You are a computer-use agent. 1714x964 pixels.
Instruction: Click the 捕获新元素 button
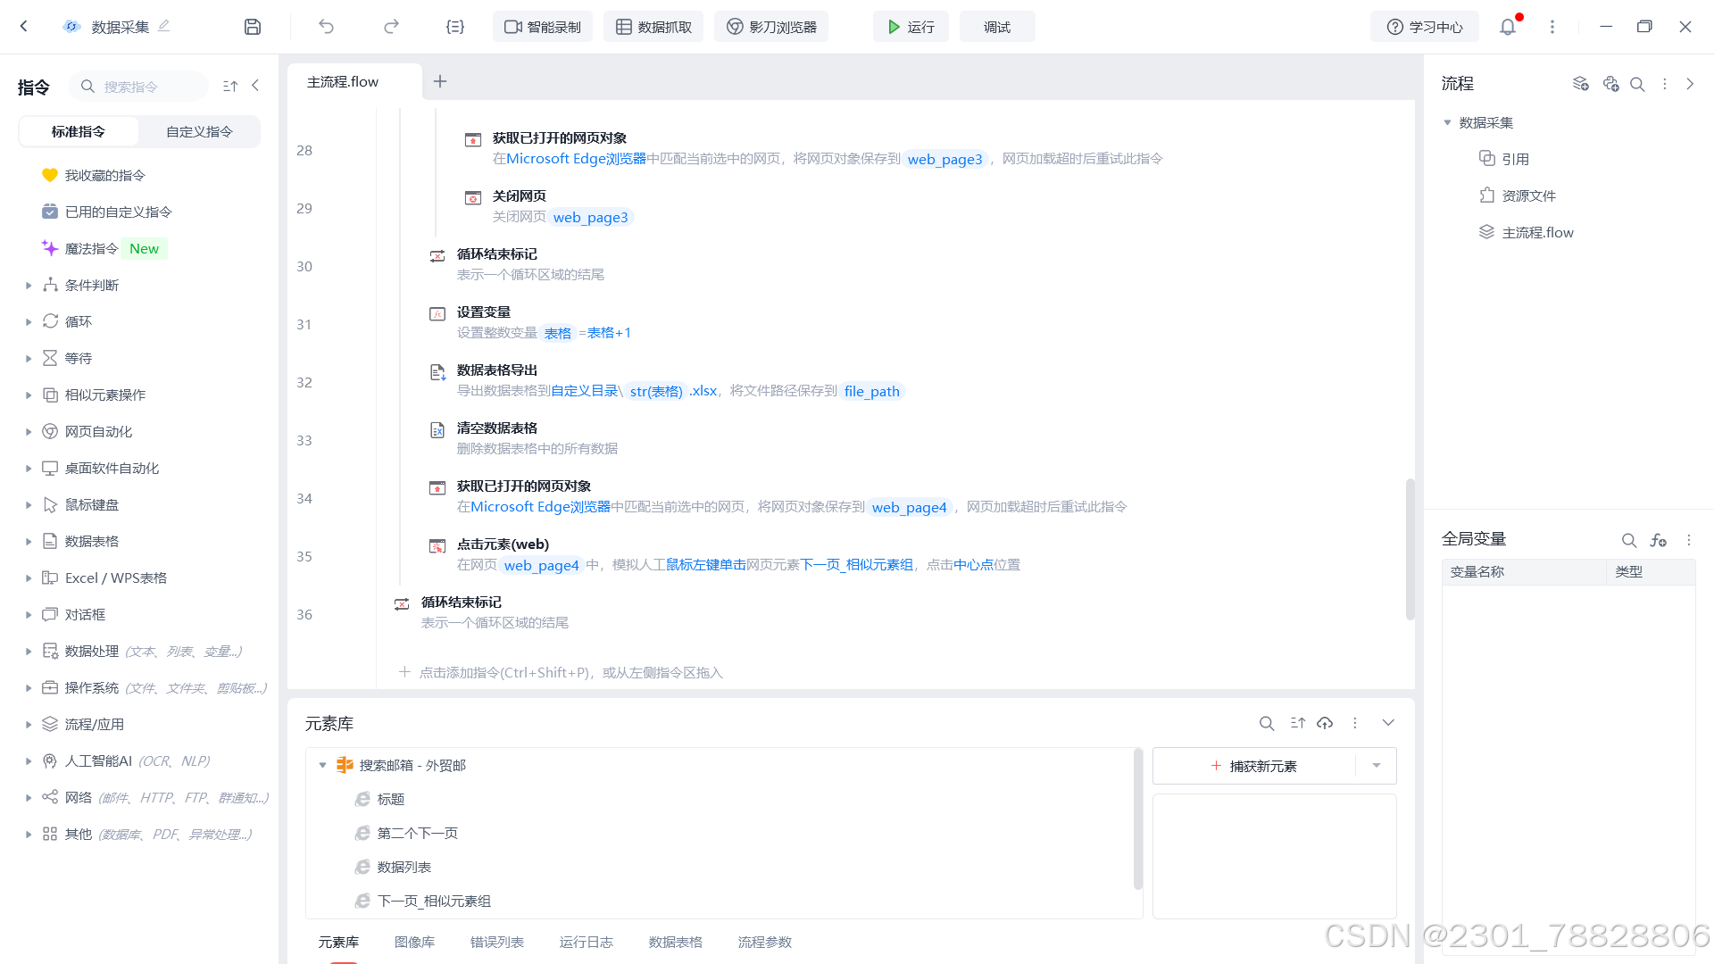click(1254, 766)
